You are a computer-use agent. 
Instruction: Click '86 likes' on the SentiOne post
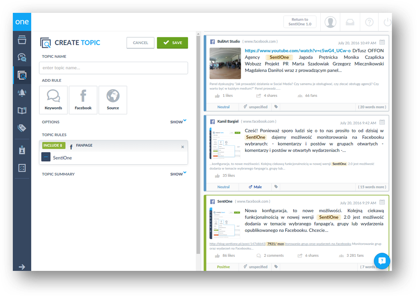(225, 256)
